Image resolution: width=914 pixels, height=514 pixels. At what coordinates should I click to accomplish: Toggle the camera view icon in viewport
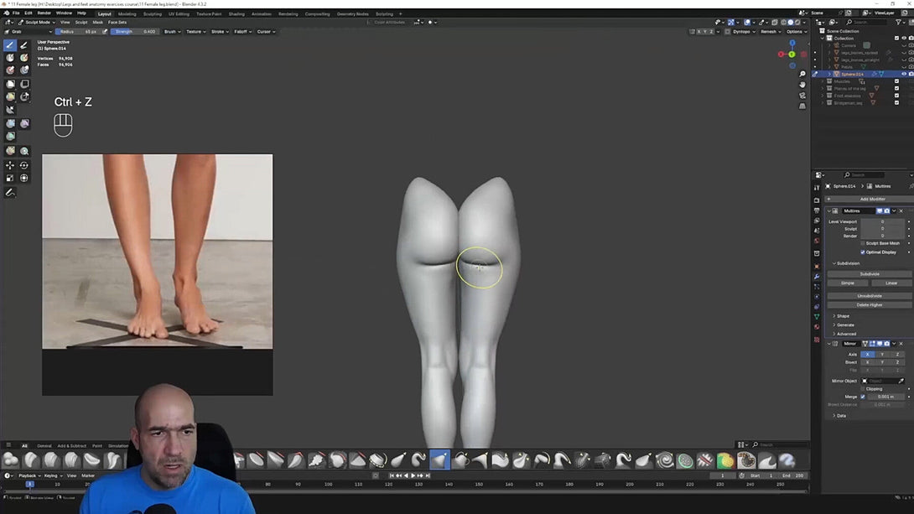coord(802,96)
